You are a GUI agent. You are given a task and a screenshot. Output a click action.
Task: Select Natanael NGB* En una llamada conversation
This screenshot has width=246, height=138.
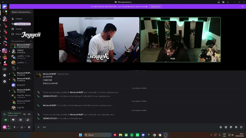click(22, 46)
